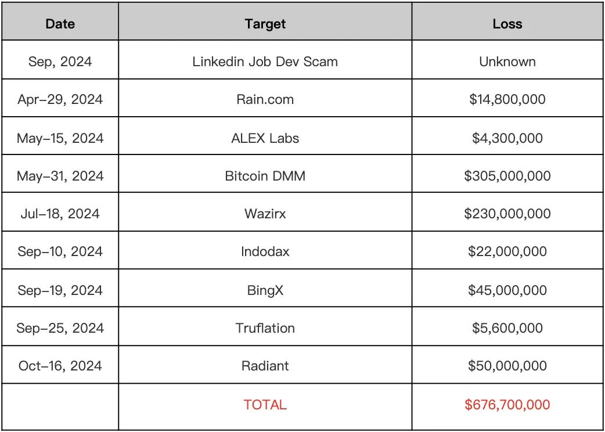Select the Radiant target cell
Image resolution: width=605 pixels, height=432 pixels.
265,366
